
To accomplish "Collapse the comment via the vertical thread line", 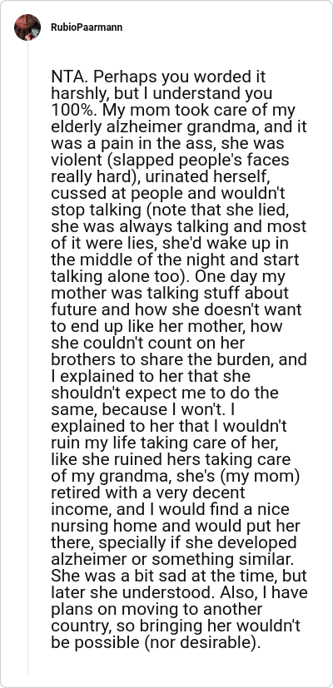I will [27, 358].
